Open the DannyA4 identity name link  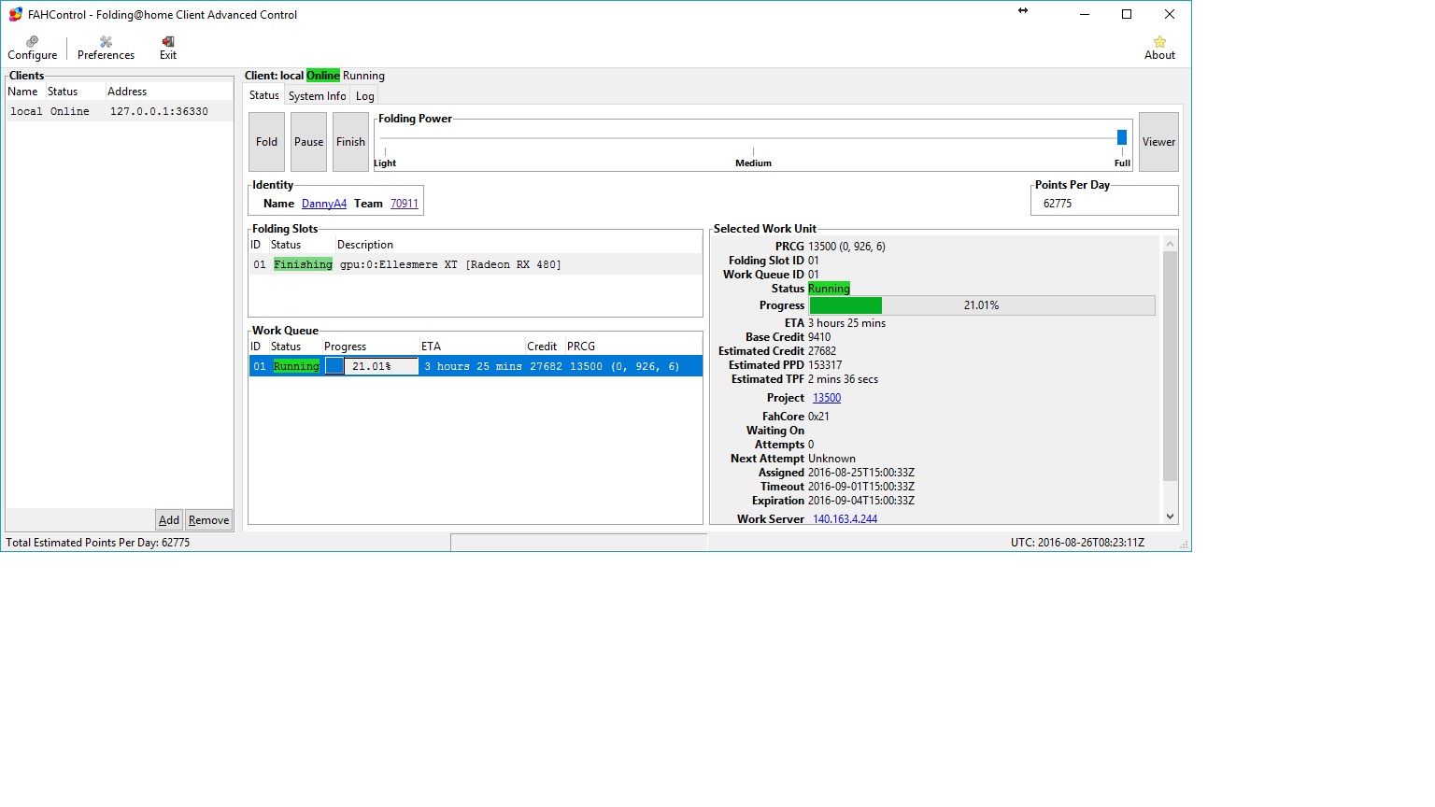click(x=324, y=204)
